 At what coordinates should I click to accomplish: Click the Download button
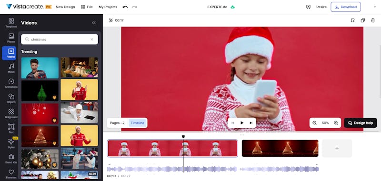(x=346, y=7)
